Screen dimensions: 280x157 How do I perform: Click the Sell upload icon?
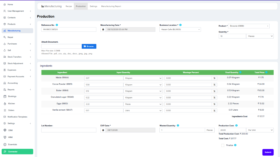(x=5, y=50)
